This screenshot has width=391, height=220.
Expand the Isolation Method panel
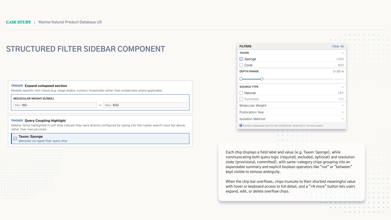[292, 119]
